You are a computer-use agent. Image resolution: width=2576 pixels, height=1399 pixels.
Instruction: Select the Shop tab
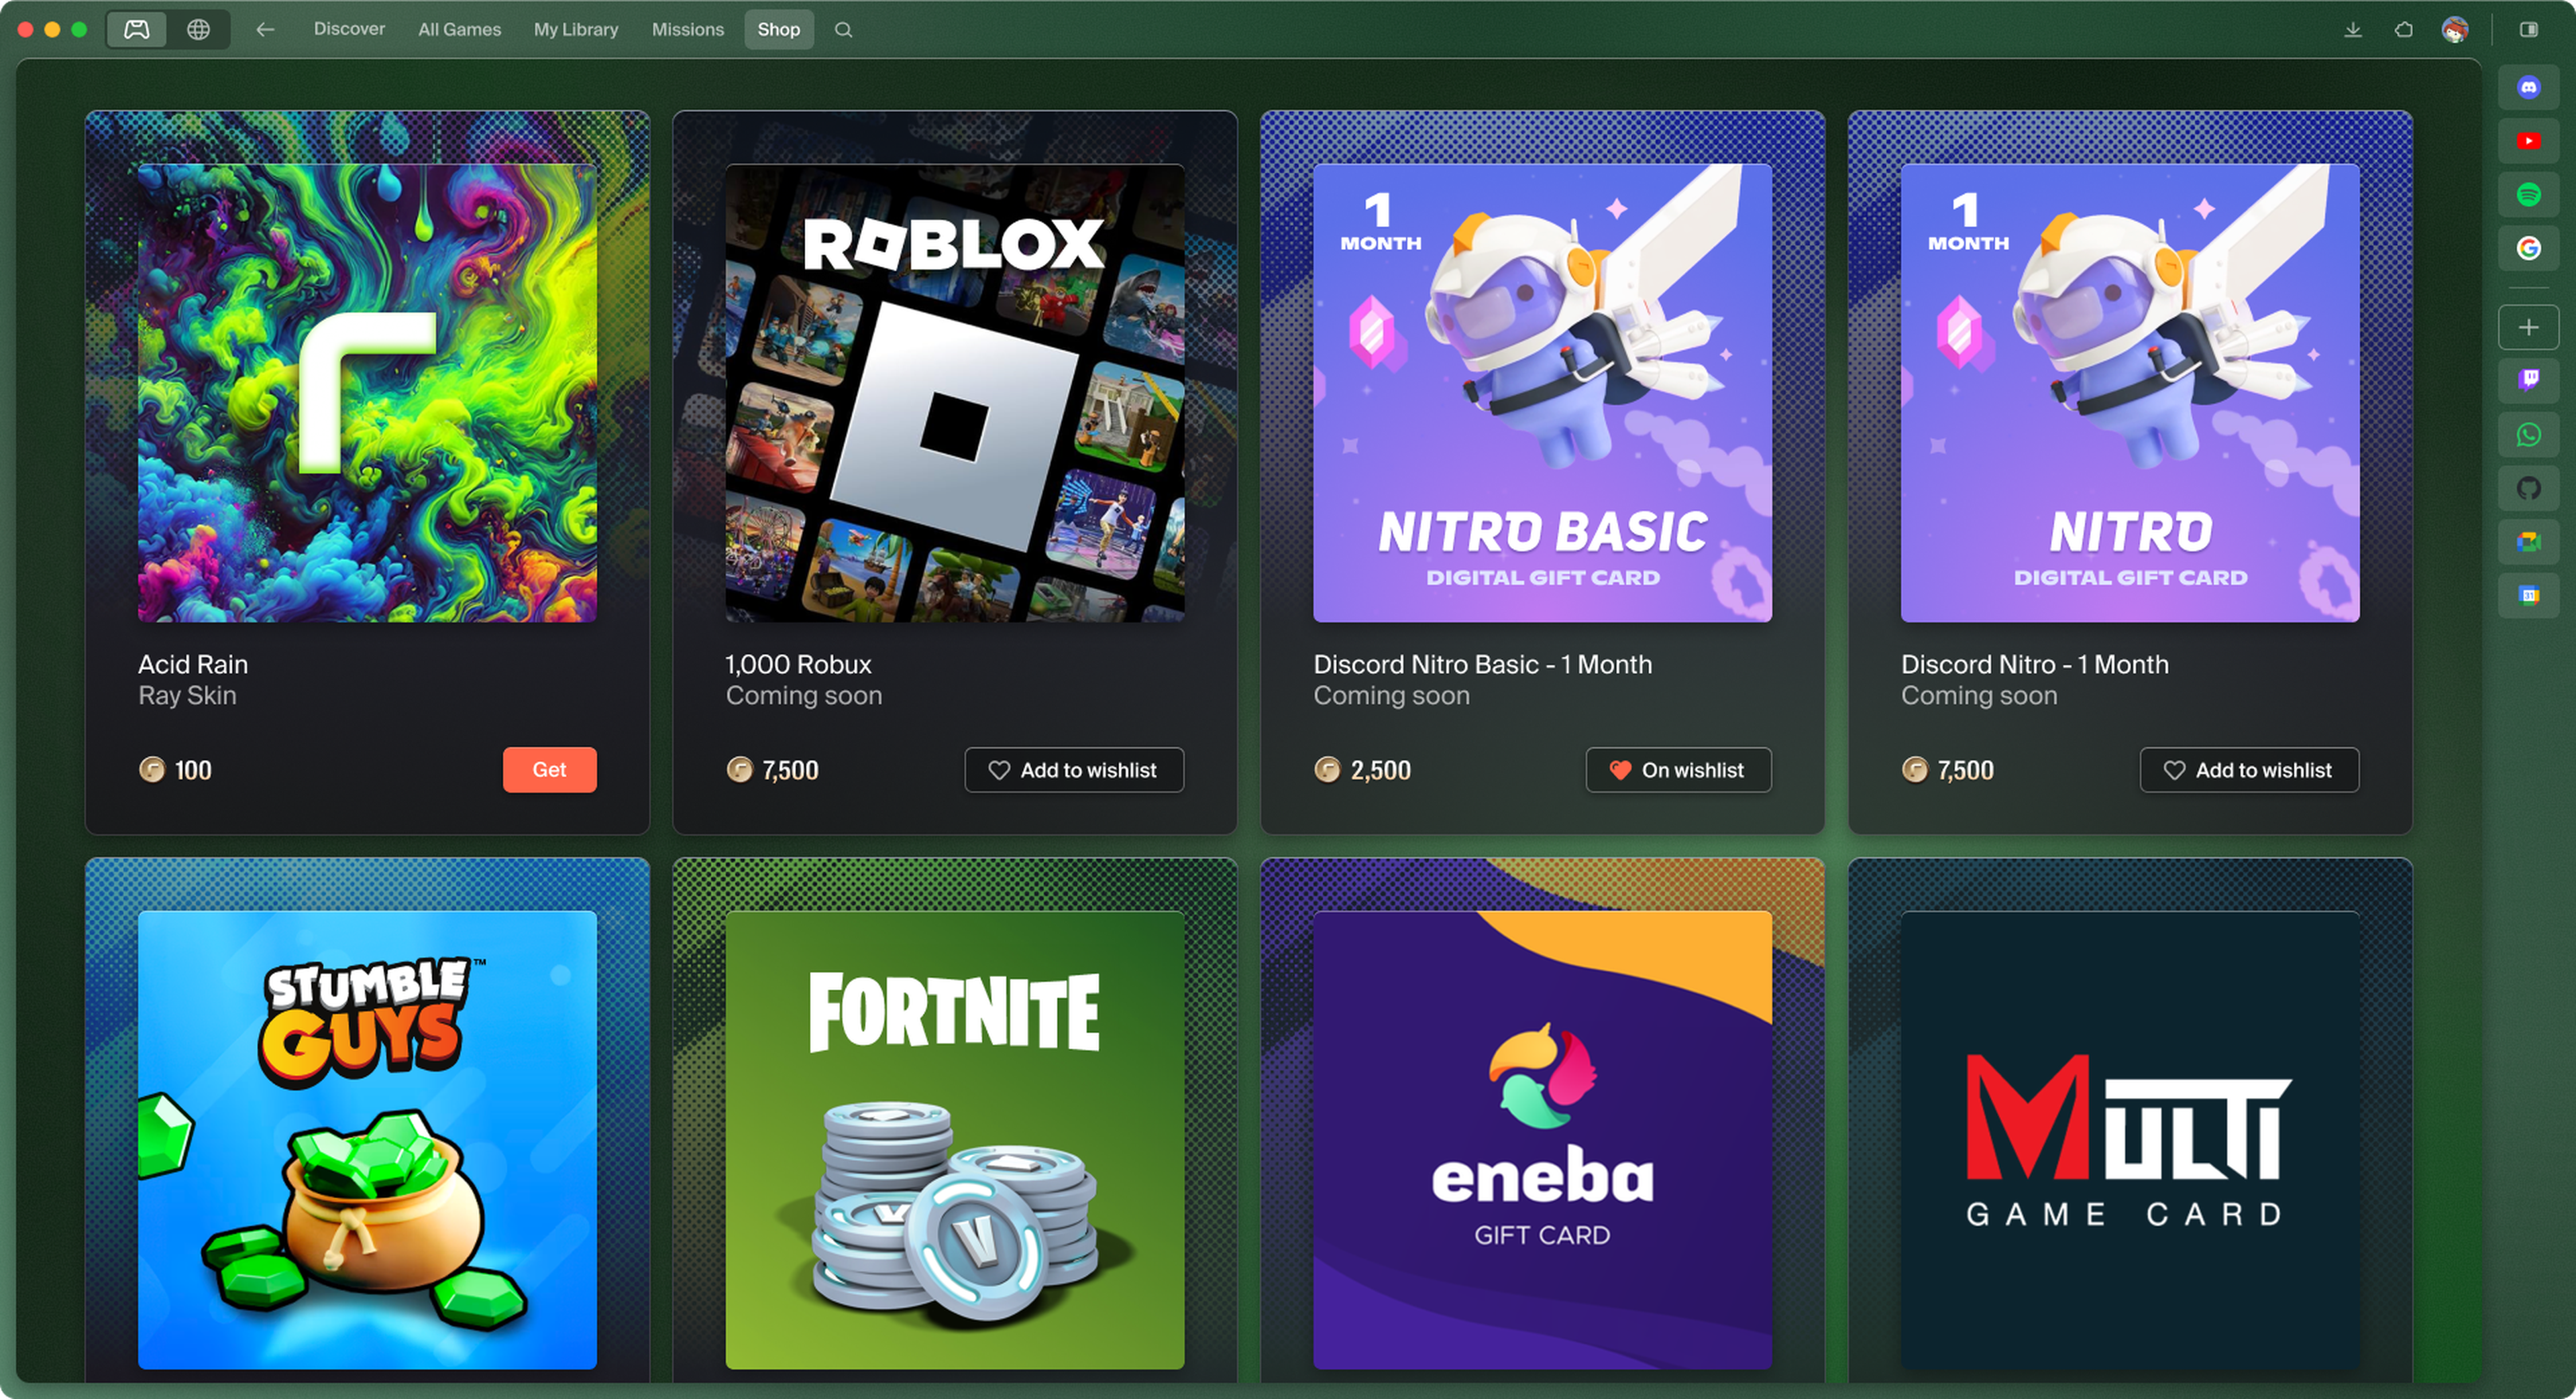(x=778, y=29)
